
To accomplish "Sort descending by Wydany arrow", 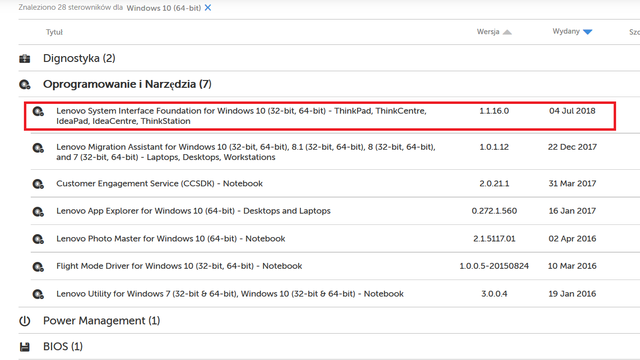I will 587,32.
